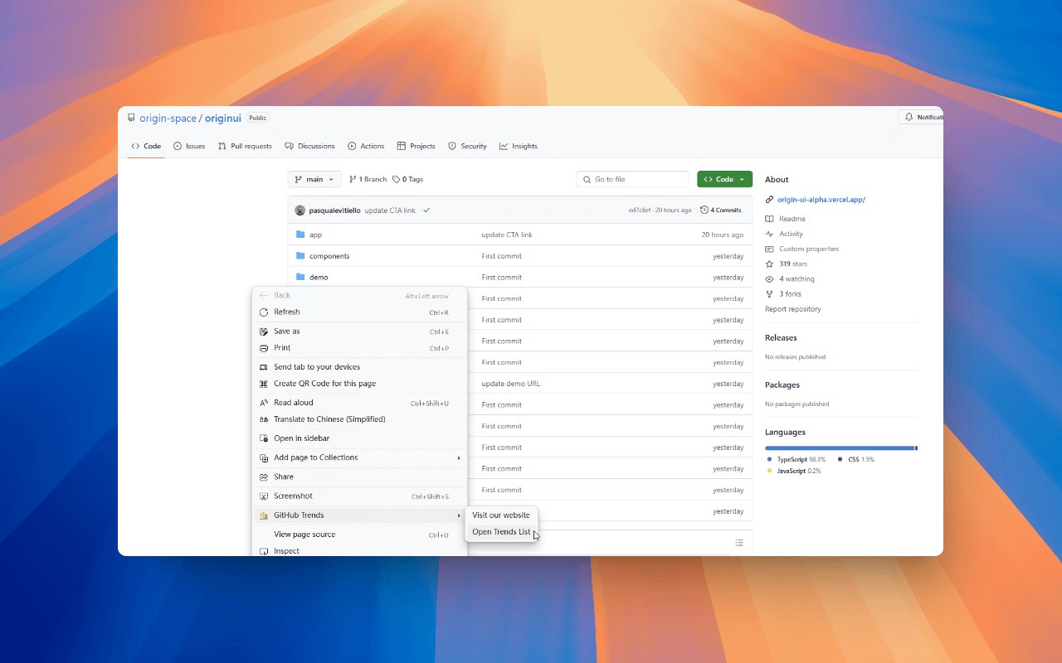View the 1 Branch link
Viewport: 1062px width, 663px height.
[368, 179]
